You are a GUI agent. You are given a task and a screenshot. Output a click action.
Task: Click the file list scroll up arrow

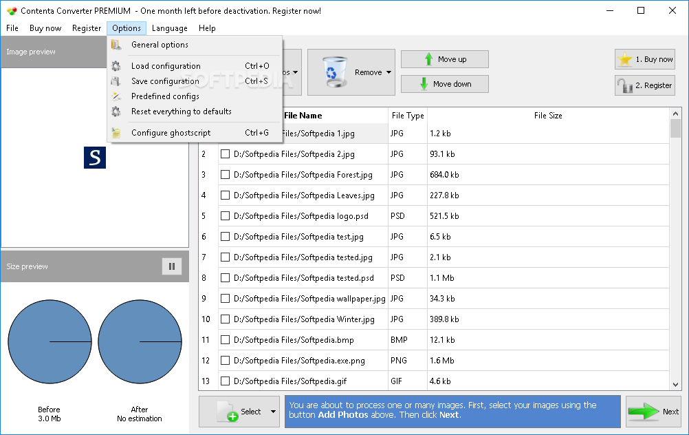[675, 114]
